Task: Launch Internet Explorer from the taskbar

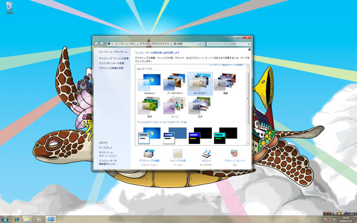Action: point(17,219)
